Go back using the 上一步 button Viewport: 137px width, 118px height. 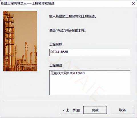[71, 110]
